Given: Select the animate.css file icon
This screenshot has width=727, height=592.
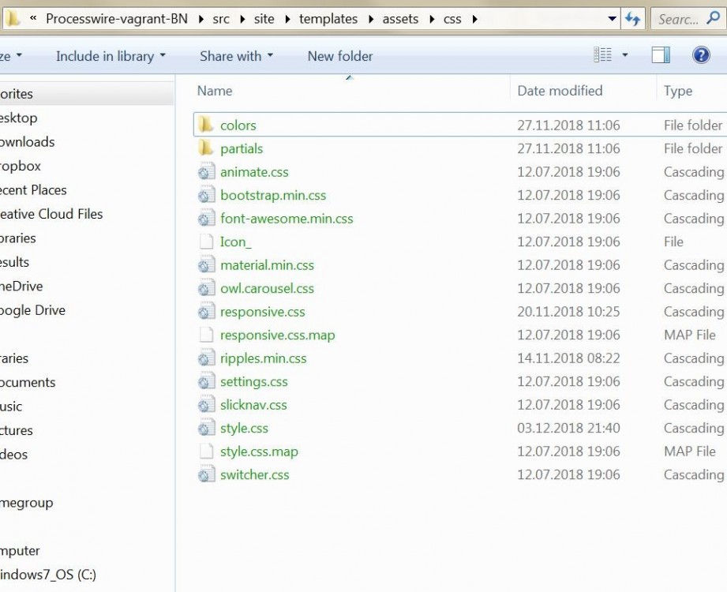Looking at the screenshot, I should point(206,172).
